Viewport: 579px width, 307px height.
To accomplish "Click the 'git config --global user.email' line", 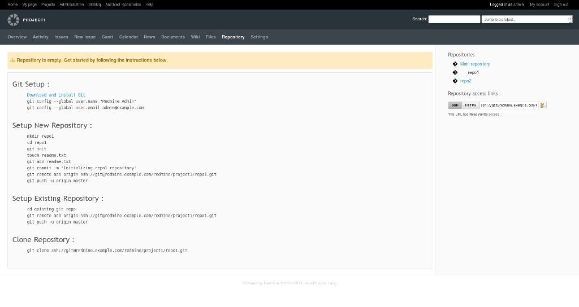I will click(x=85, y=108).
